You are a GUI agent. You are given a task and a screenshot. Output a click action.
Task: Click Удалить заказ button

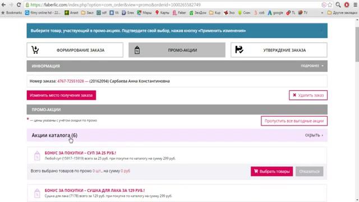pyautogui.click(x=308, y=95)
